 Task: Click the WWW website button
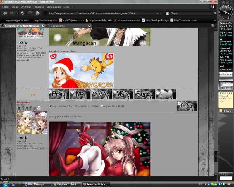click(x=101, y=94)
